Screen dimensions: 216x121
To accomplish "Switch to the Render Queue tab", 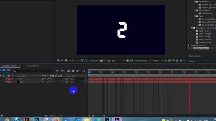I will pyautogui.click(x=33, y=66).
